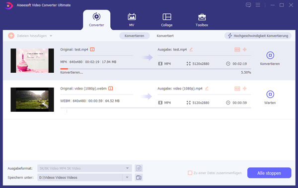Open the Toolbox tab
The height and width of the screenshot is (188, 298).
click(202, 20)
